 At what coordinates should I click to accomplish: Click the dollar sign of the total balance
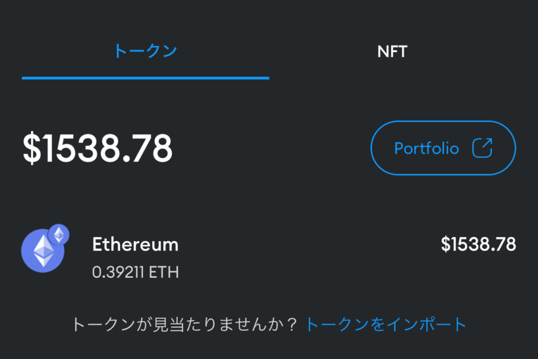pyautogui.click(x=30, y=148)
